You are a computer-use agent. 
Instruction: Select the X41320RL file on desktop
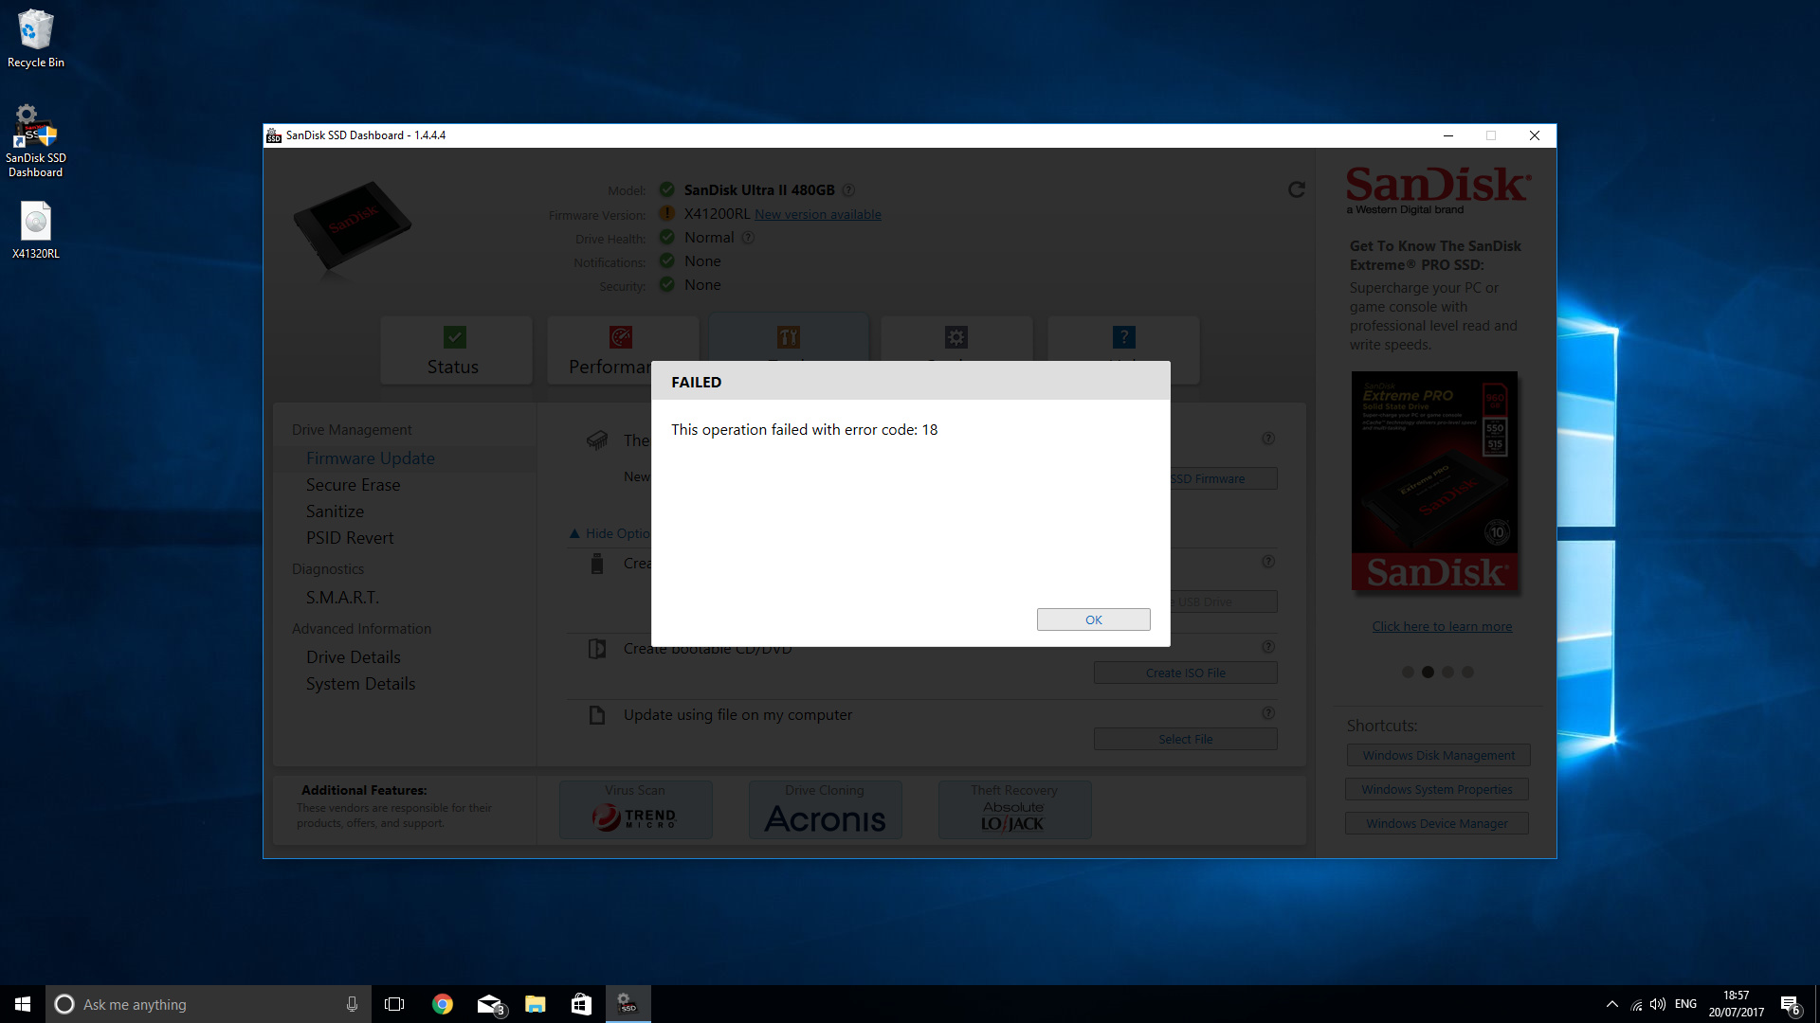[35, 230]
